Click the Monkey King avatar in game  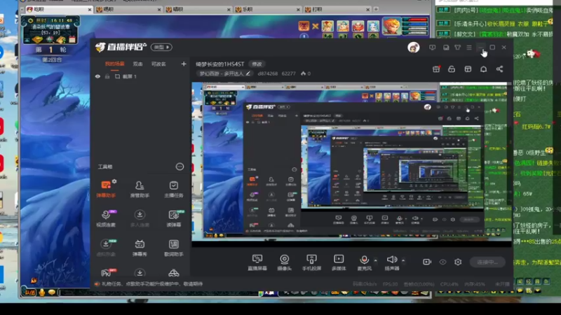(x=392, y=26)
